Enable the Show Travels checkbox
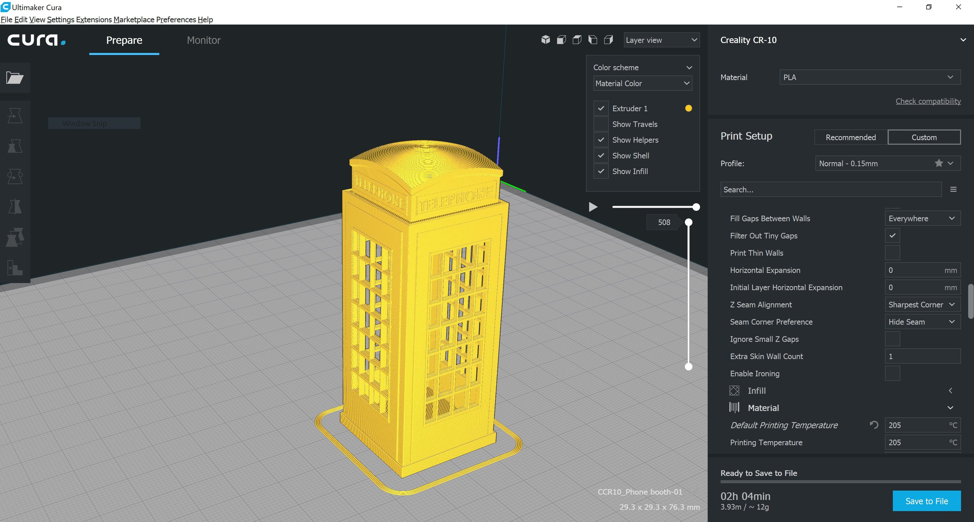This screenshot has height=522, width=974. point(601,124)
